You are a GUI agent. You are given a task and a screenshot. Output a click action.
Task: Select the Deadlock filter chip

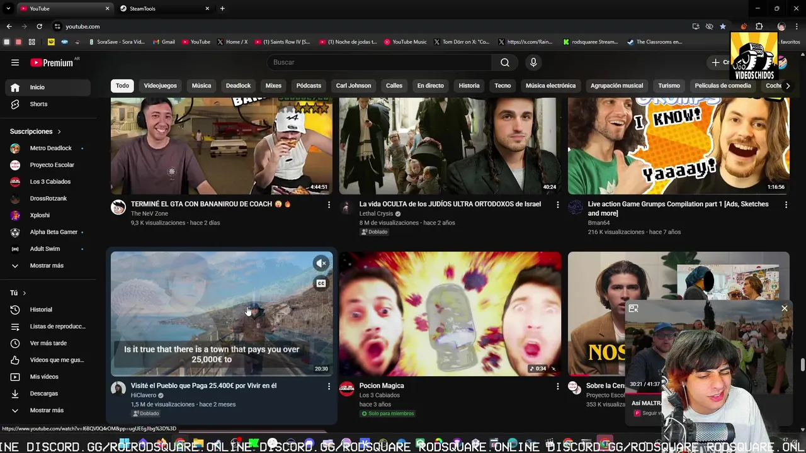tap(238, 86)
